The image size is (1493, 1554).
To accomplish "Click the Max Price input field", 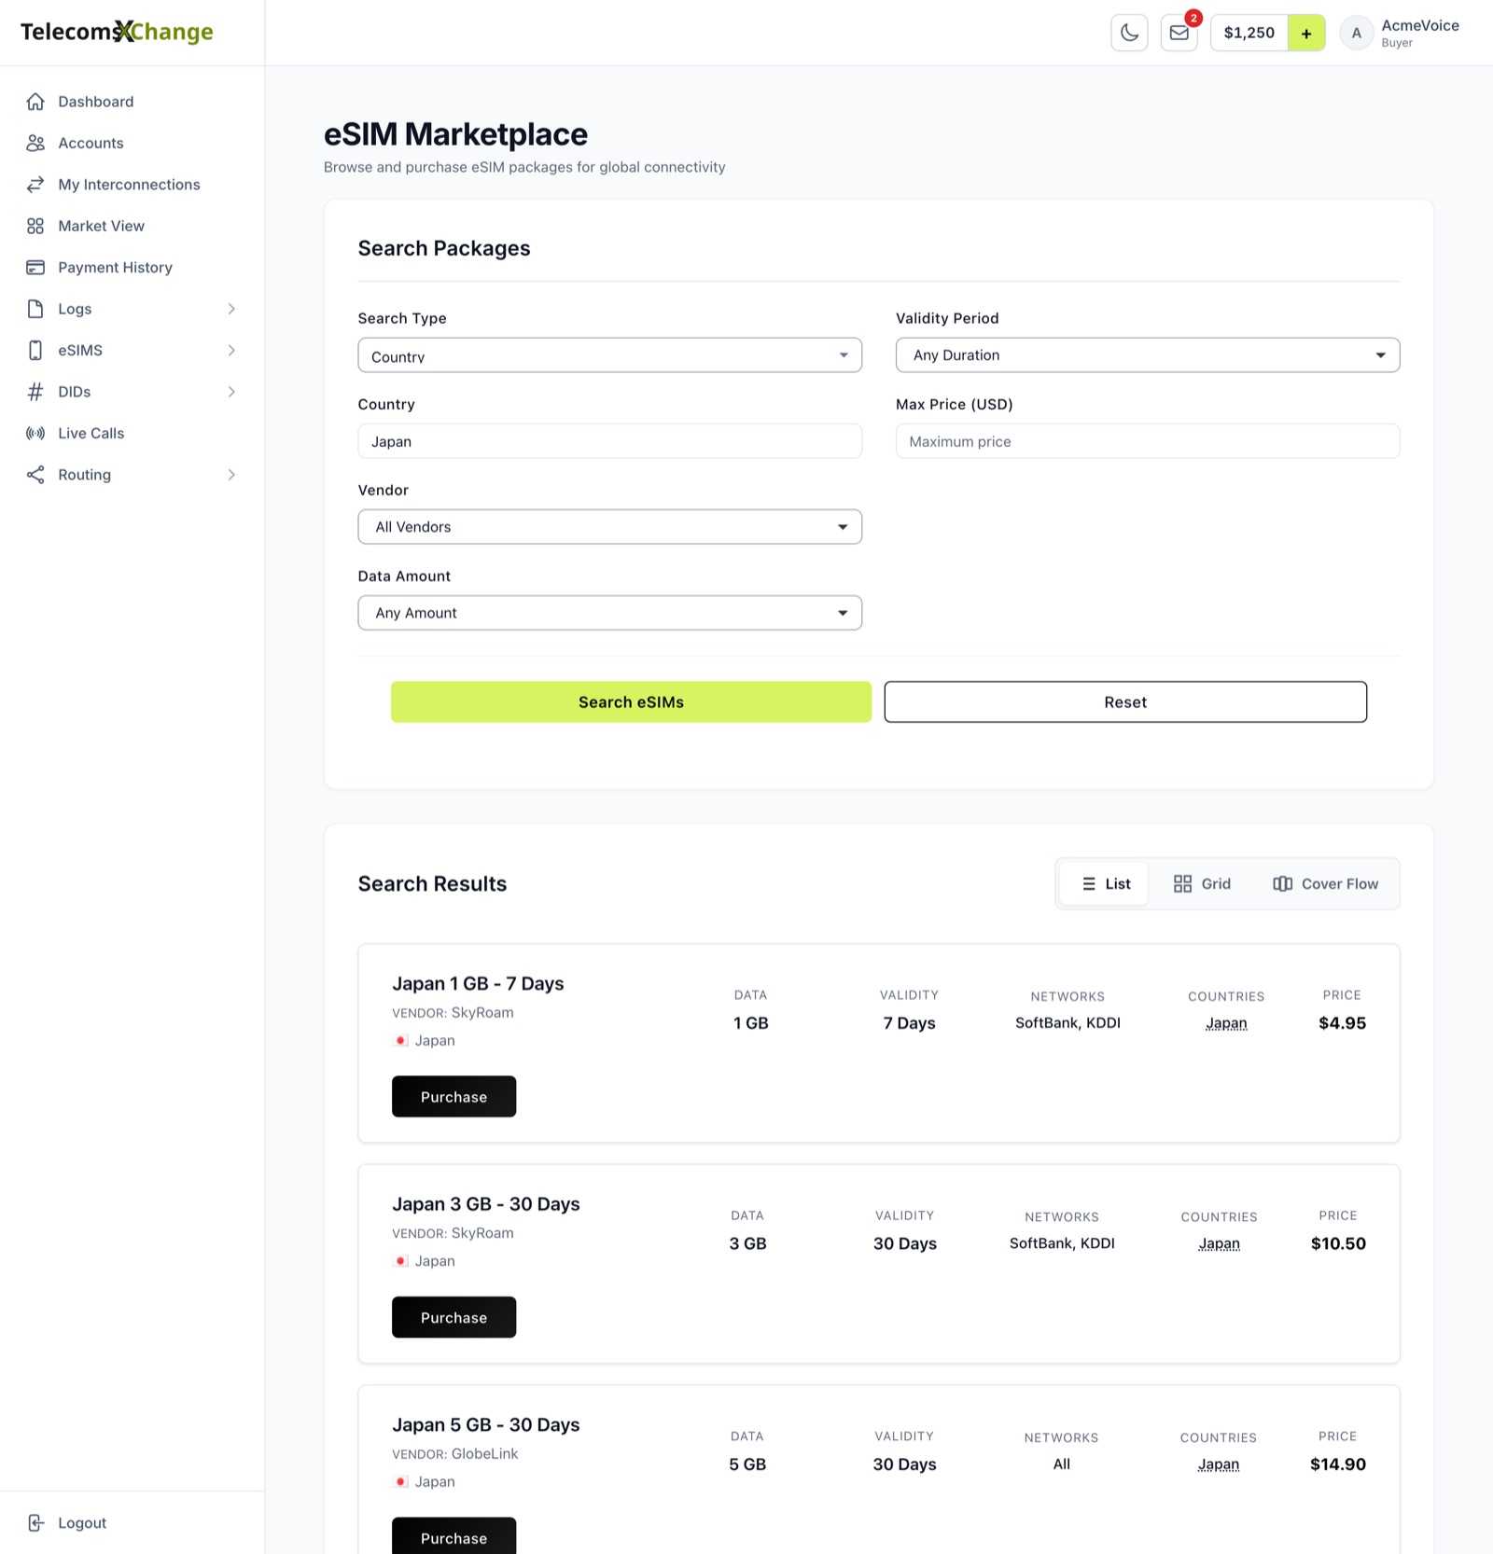I will coord(1147,441).
